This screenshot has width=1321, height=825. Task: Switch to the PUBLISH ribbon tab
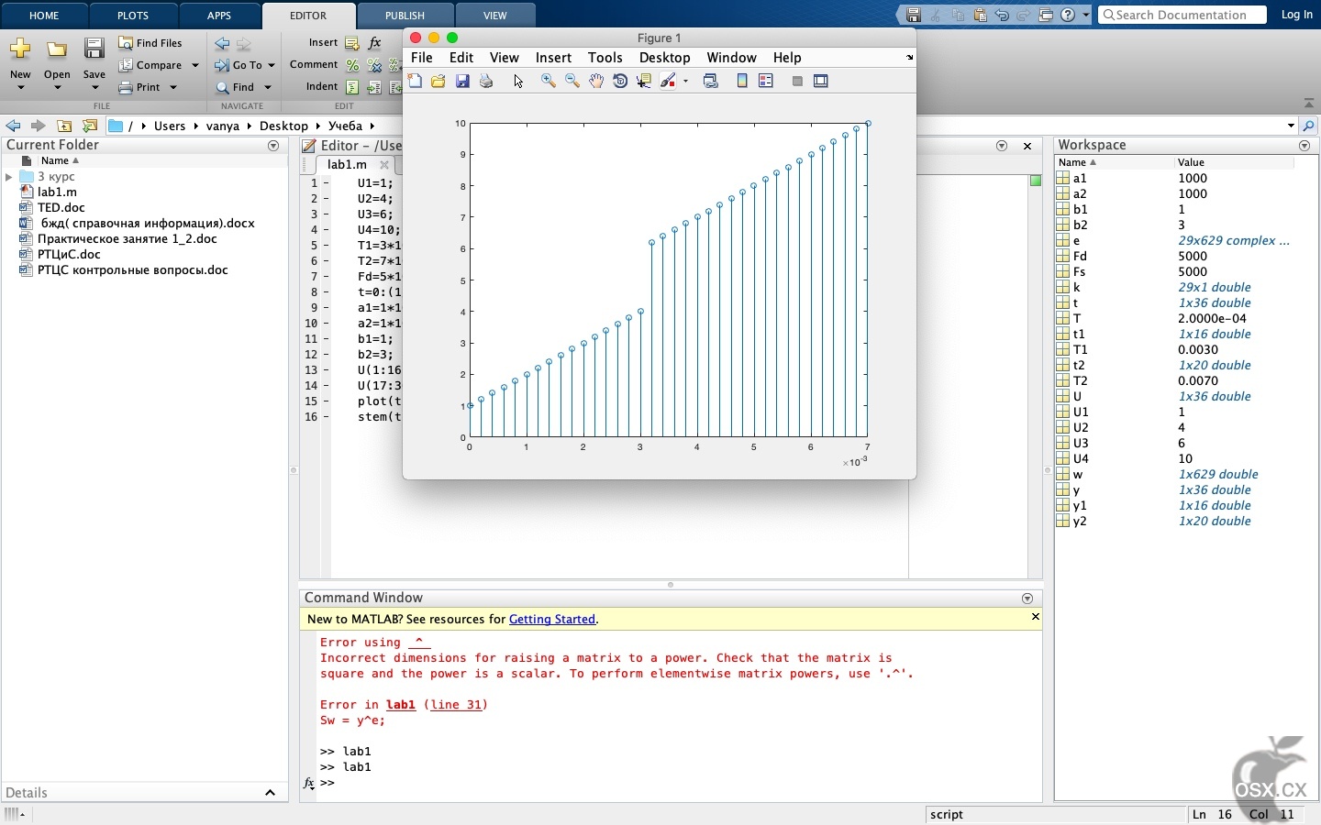[405, 16]
